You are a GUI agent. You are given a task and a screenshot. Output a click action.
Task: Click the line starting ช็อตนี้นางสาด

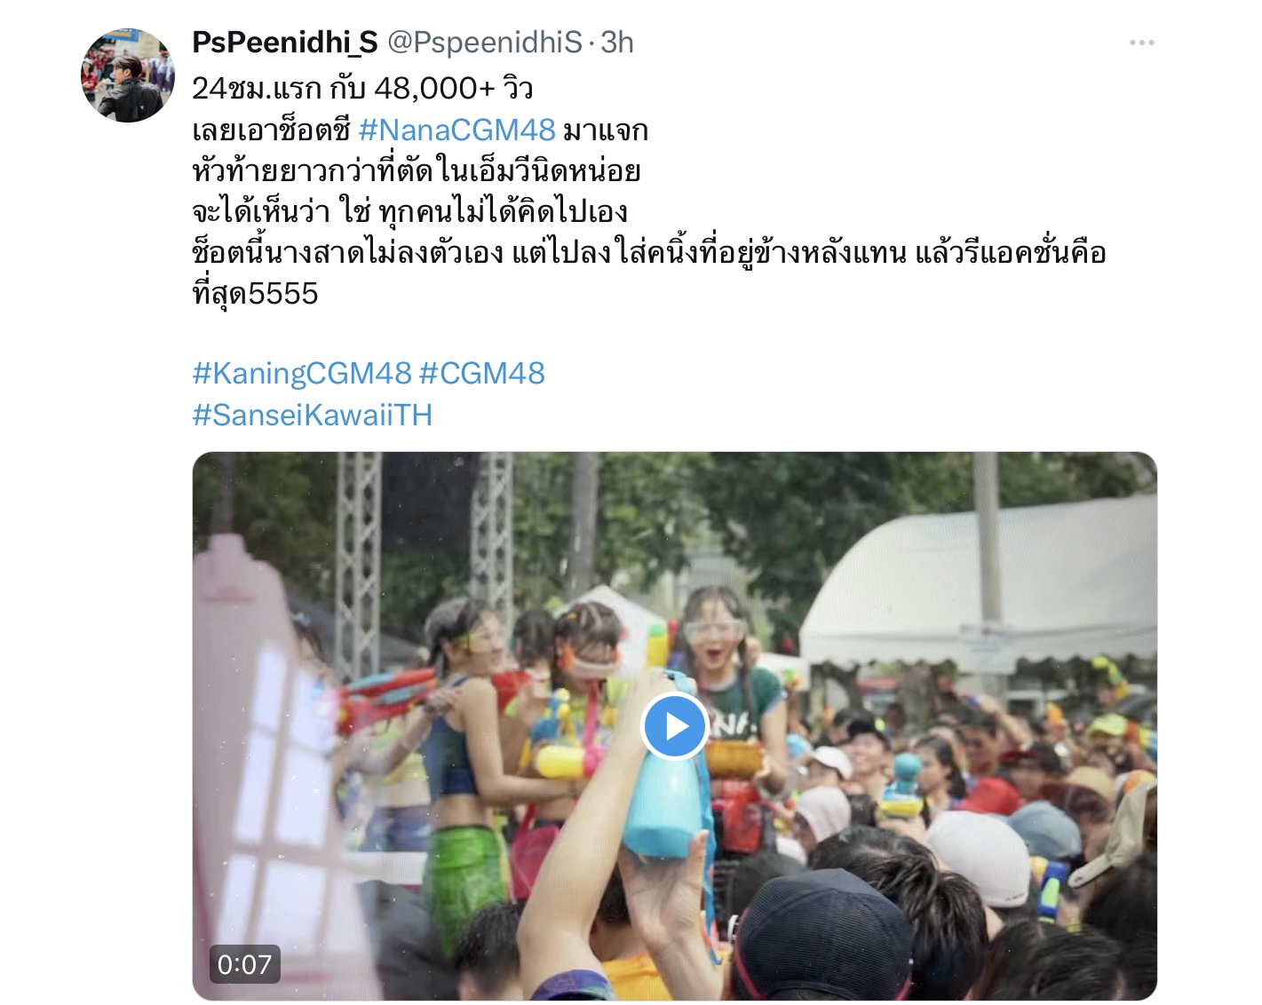coord(649,252)
